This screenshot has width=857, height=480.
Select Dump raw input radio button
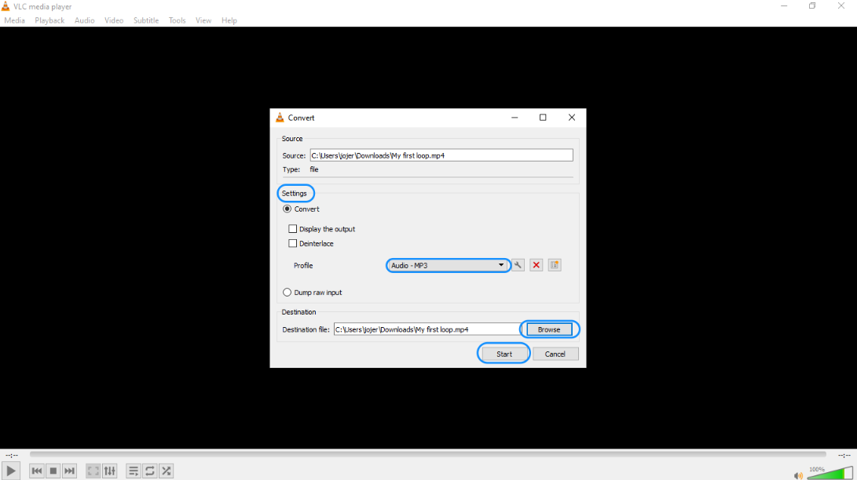point(287,293)
